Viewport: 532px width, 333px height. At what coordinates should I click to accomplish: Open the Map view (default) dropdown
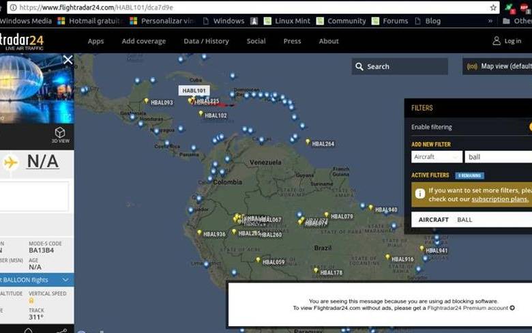click(497, 67)
